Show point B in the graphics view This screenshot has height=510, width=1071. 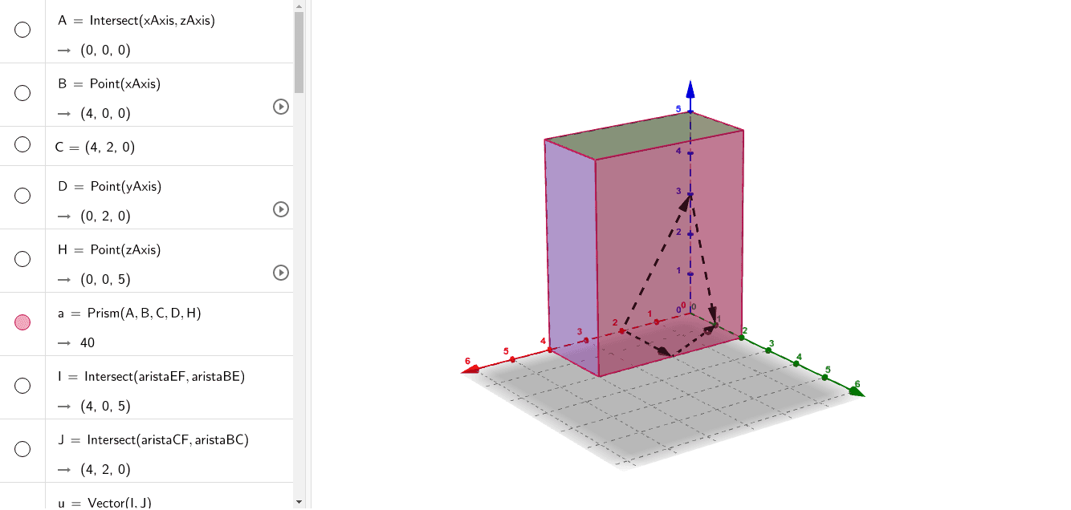(22, 94)
